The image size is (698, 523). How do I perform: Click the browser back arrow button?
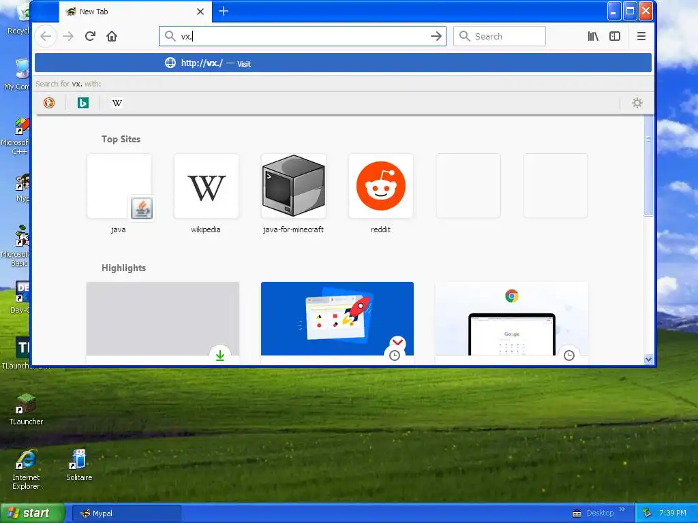[x=46, y=36]
